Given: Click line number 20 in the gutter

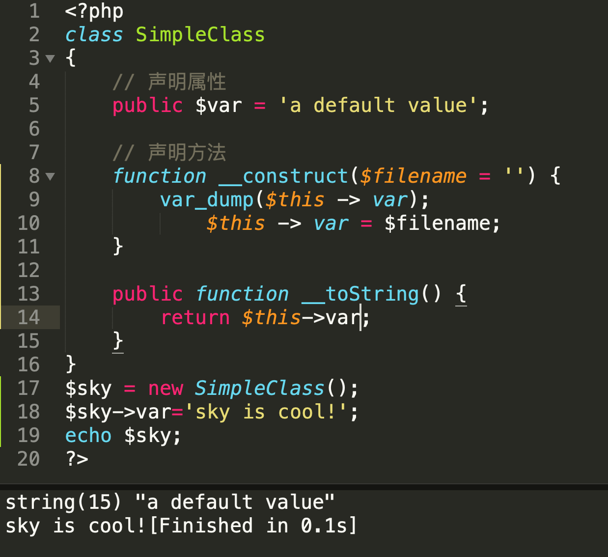Looking at the screenshot, I should tap(28, 459).
